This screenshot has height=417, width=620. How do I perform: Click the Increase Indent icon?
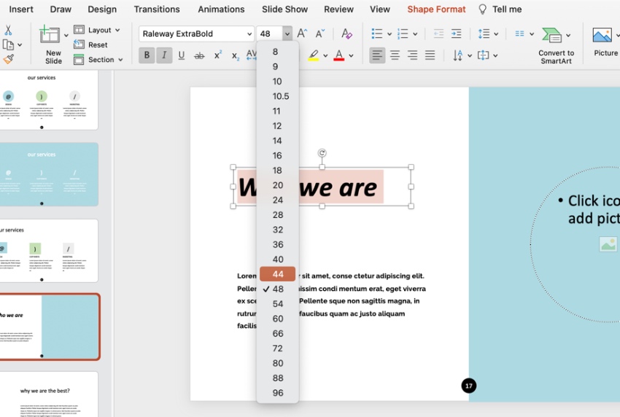click(456, 34)
